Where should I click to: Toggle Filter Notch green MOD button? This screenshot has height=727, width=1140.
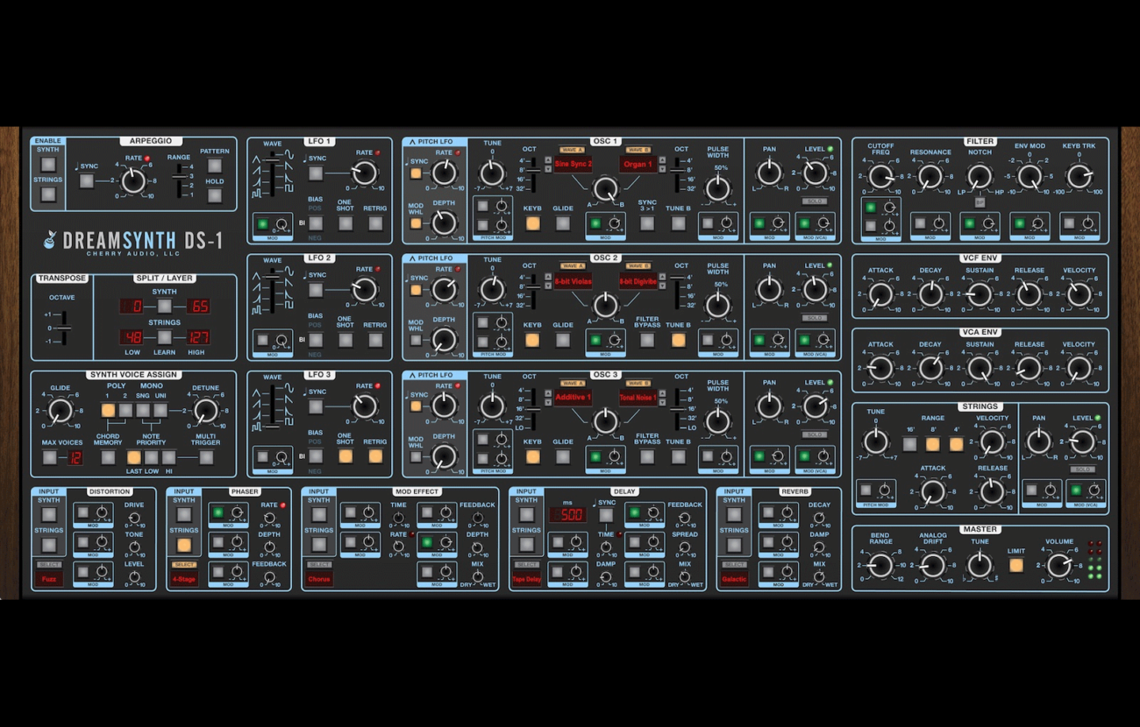(970, 224)
